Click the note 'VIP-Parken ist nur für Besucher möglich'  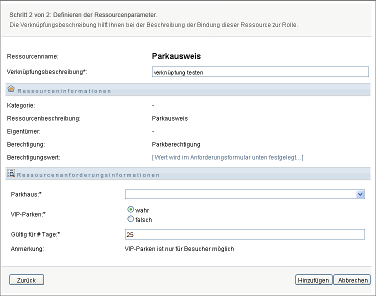tap(179, 248)
